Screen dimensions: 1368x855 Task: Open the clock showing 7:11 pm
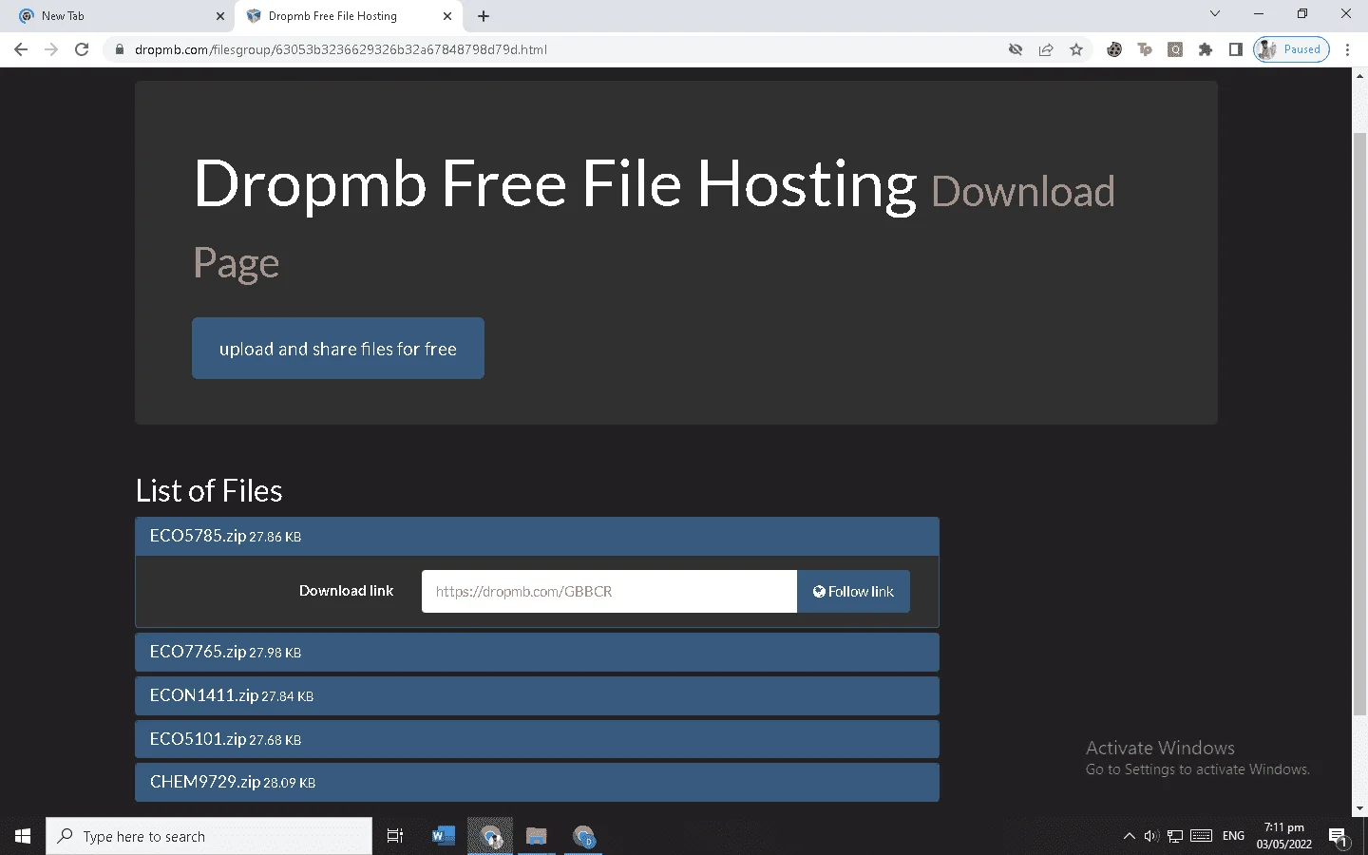pyautogui.click(x=1284, y=836)
